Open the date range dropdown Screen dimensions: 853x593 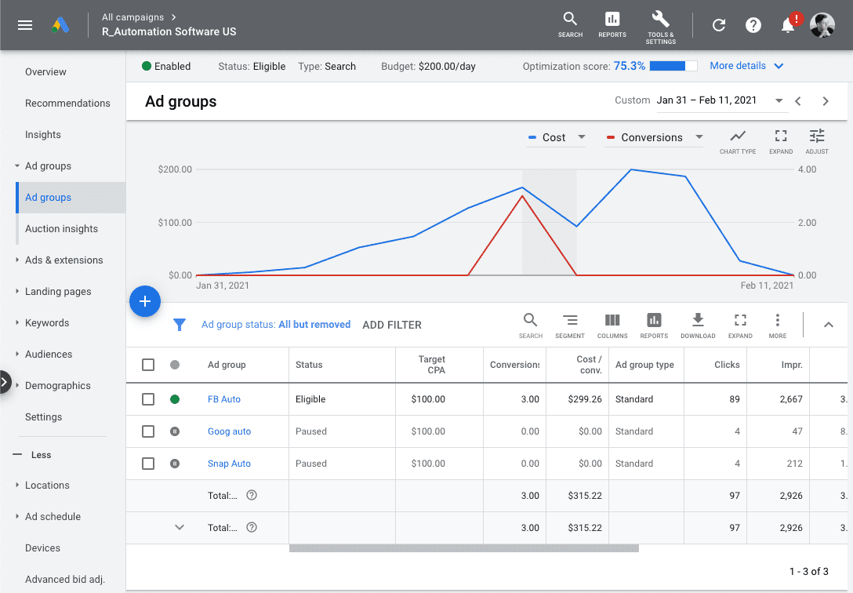(x=719, y=100)
